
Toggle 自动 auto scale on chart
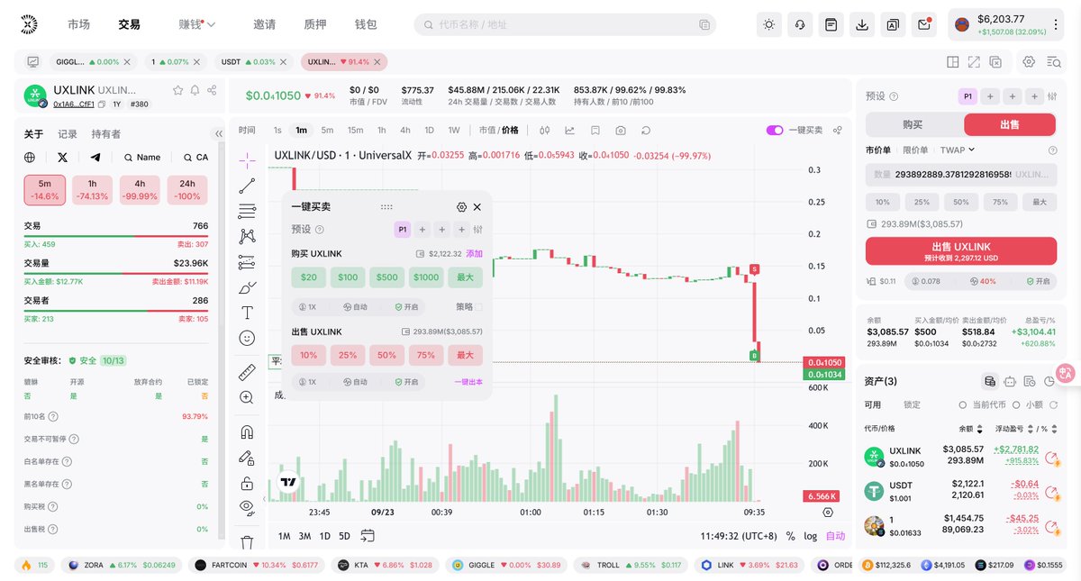(x=836, y=536)
